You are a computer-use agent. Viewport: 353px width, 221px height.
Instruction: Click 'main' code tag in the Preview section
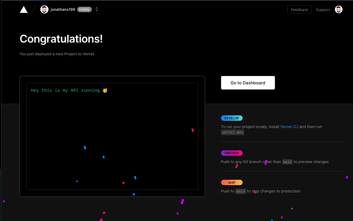pos(287,162)
